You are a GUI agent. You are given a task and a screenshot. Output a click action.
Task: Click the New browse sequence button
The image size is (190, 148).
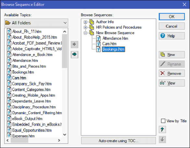172,55
